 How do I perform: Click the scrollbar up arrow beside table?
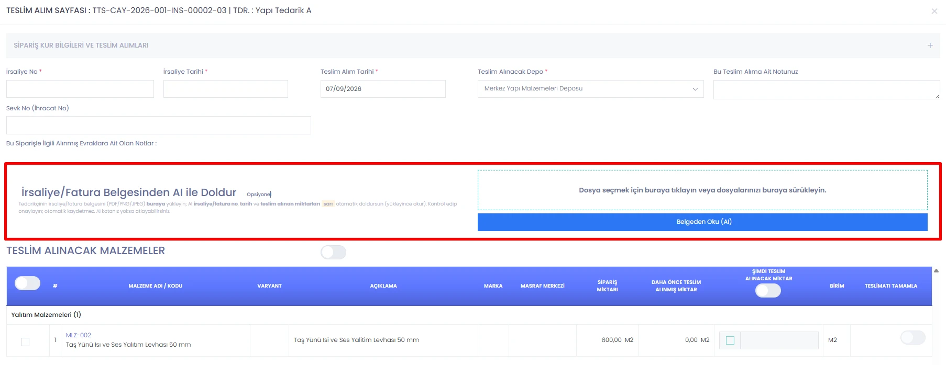point(936,271)
